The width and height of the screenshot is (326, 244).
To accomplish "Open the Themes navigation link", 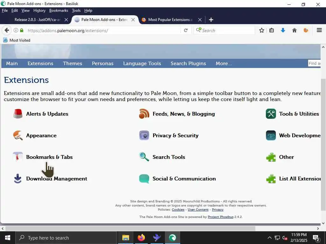I will point(73,64).
